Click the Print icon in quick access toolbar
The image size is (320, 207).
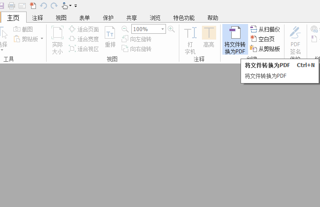tap(12, 5)
